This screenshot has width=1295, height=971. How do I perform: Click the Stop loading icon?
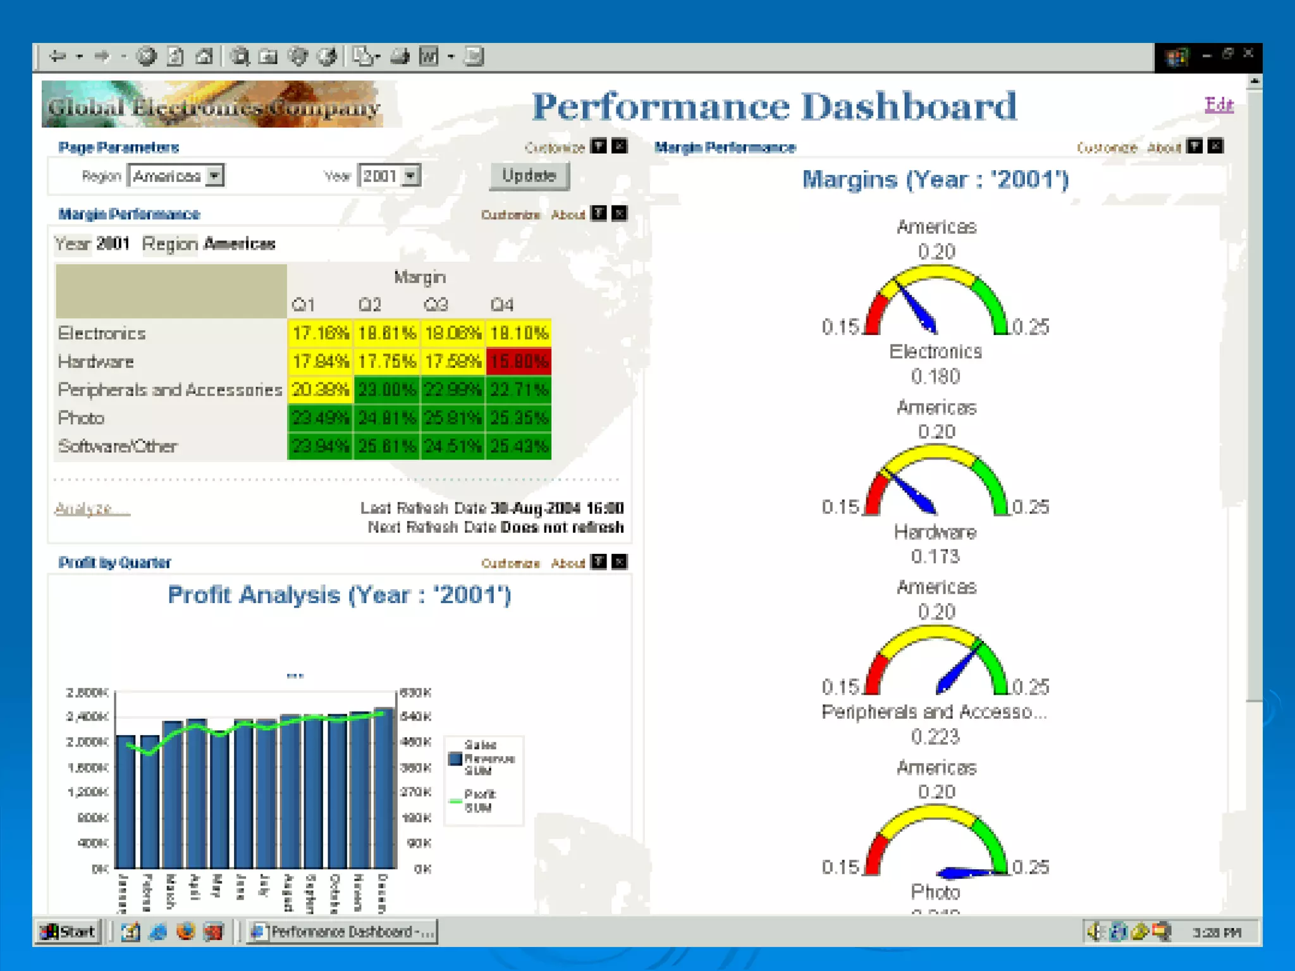[x=147, y=57]
